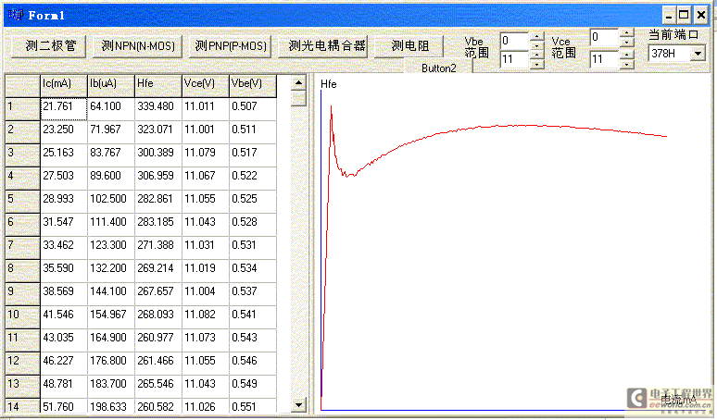Close the Form1 window

[x=700, y=16]
